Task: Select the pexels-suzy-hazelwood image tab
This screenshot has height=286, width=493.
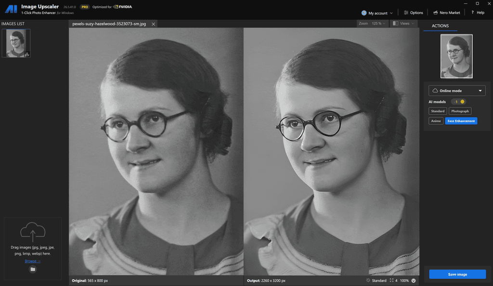Action: 110,23
